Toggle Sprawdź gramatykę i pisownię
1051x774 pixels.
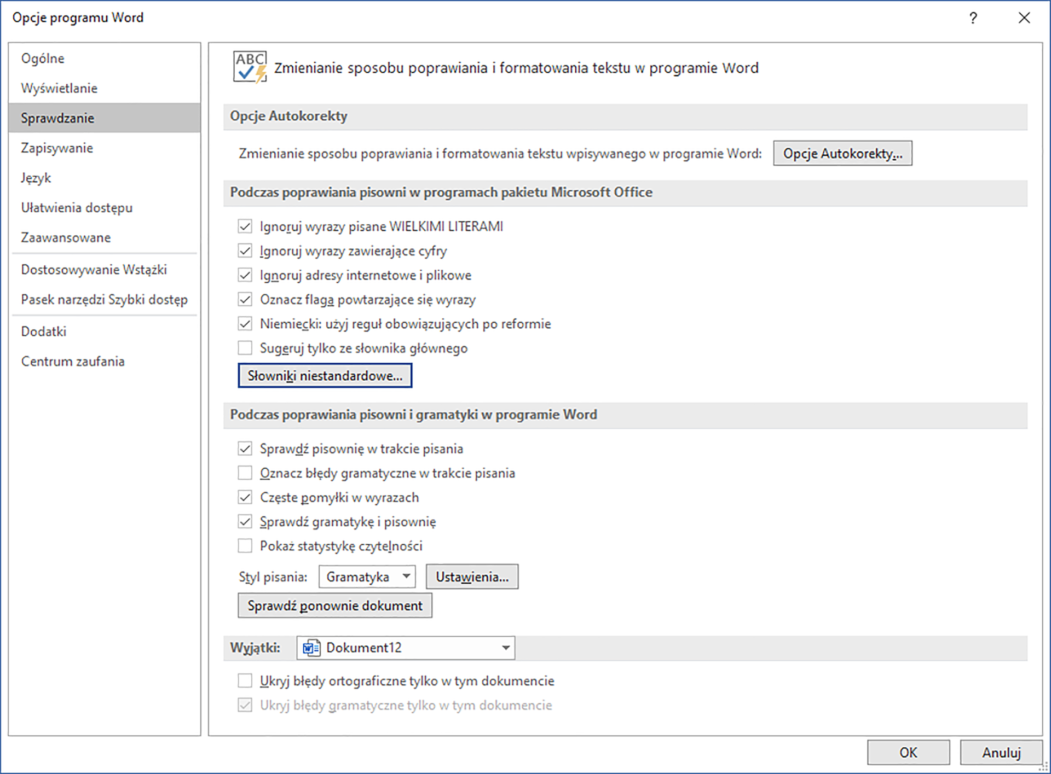click(x=245, y=522)
